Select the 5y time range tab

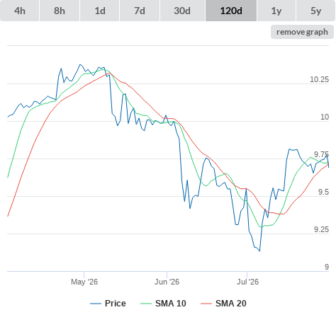click(316, 11)
